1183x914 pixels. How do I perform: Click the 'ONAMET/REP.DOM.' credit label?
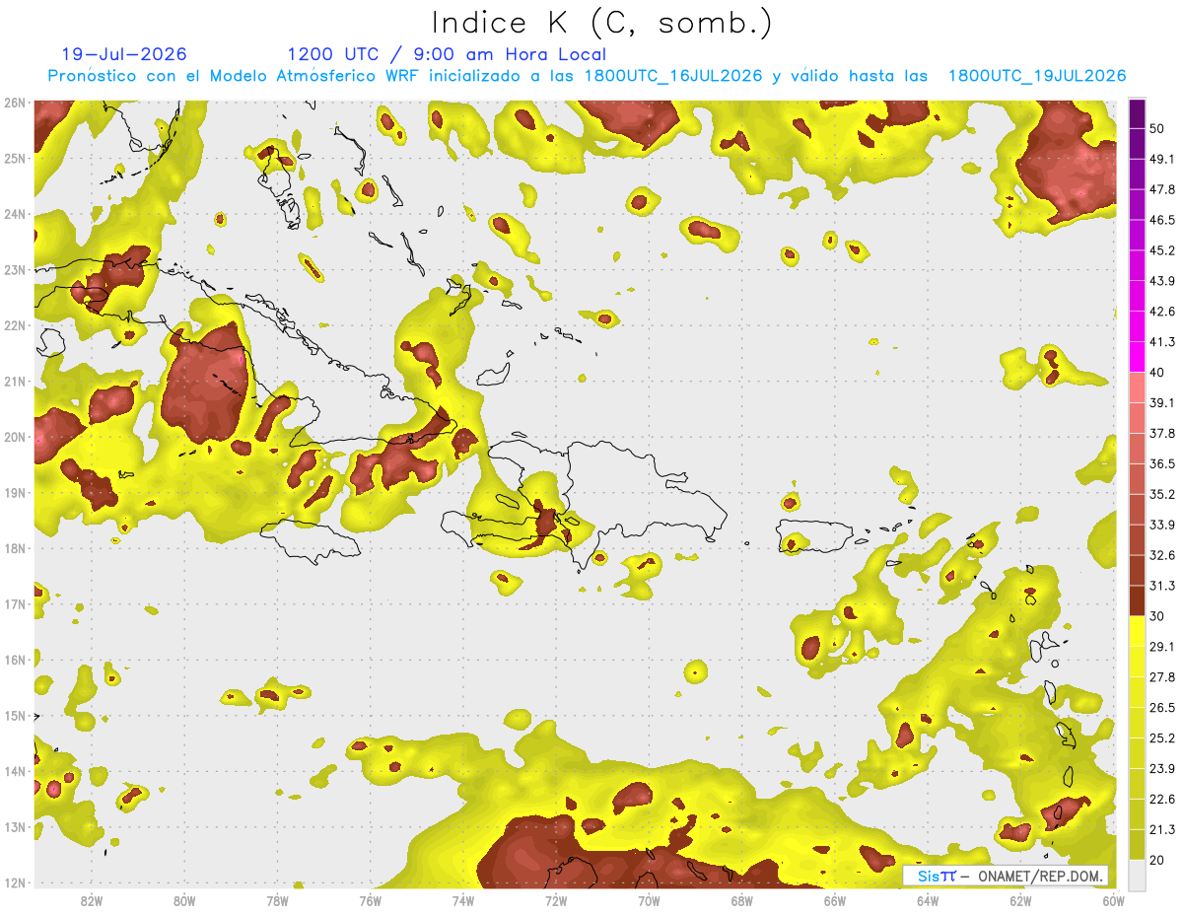click(1041, 876)
